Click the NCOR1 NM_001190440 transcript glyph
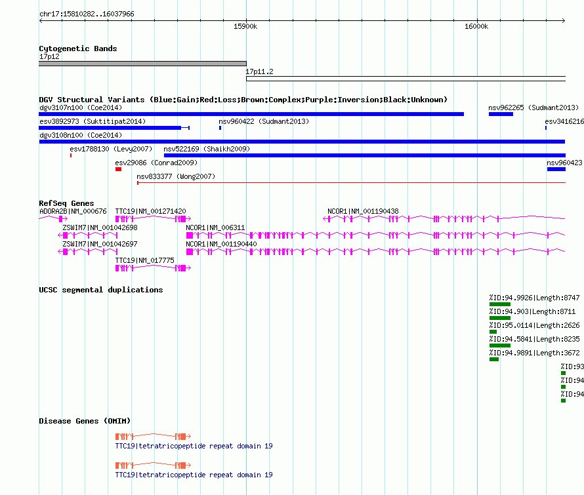The height and width of the screenshot is (495, 584). coord(375,252)
